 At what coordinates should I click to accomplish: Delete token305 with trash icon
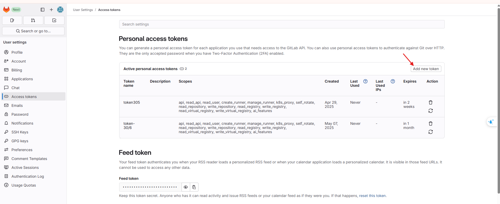431,102
